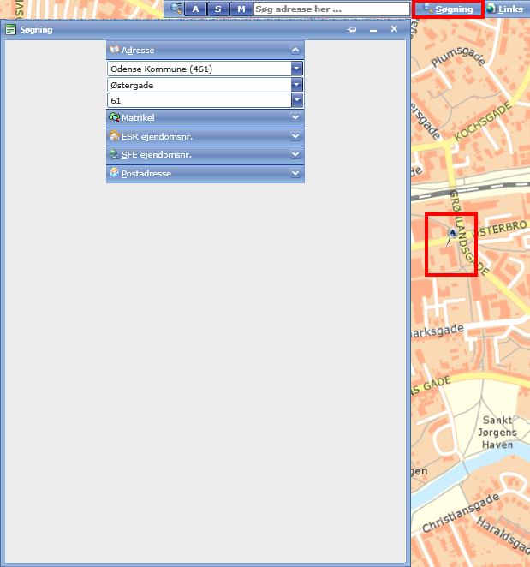Close the Søgning panel
This screenshot has width=530, height=567.
(x=394, y=29)
